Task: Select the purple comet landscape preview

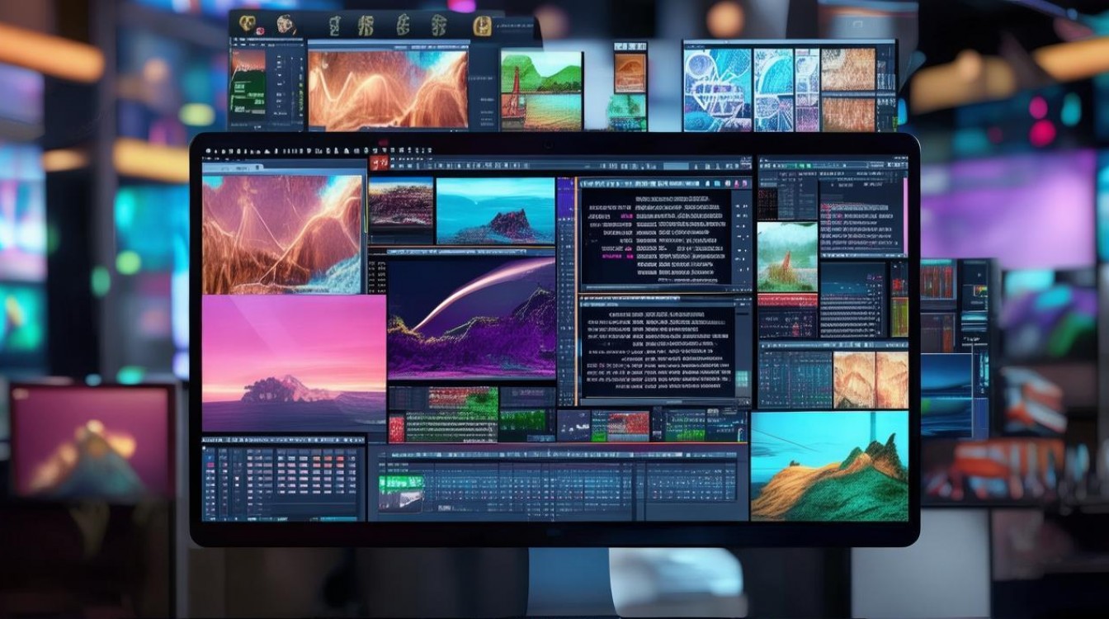Action: pos(472,318)
